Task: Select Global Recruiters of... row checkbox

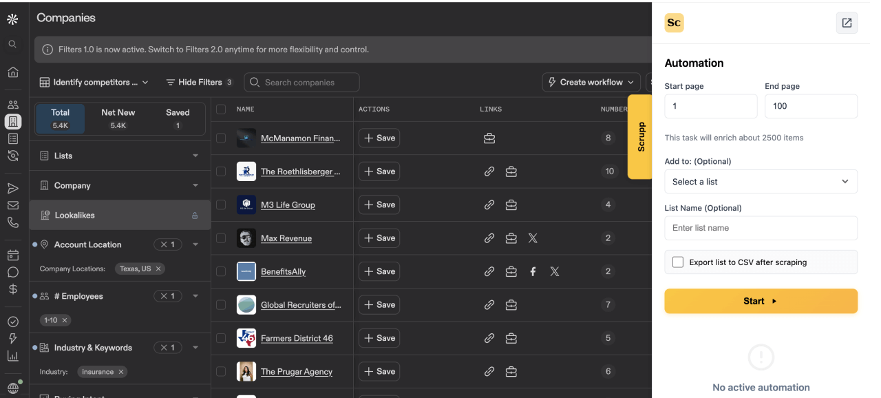Action: click(221, 304)
